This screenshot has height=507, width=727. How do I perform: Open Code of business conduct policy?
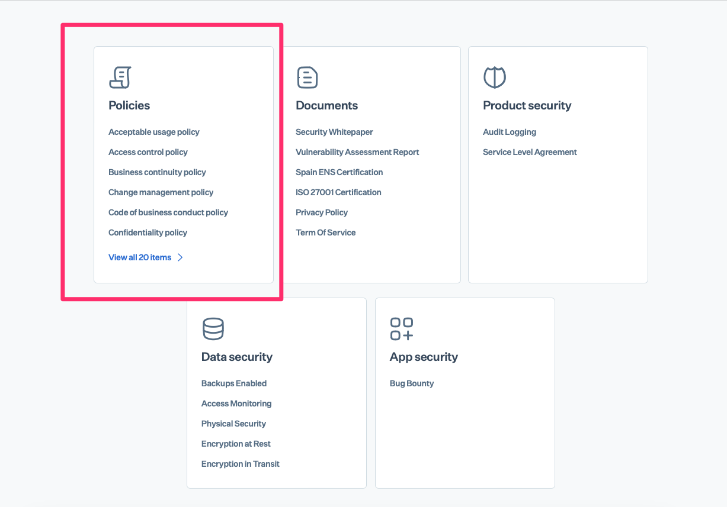coord(168,212)
